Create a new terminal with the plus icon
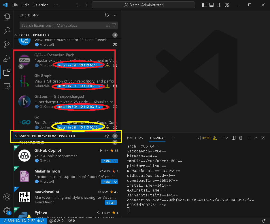The height and width of the screenshot is (224, 270). coord(222,138)
